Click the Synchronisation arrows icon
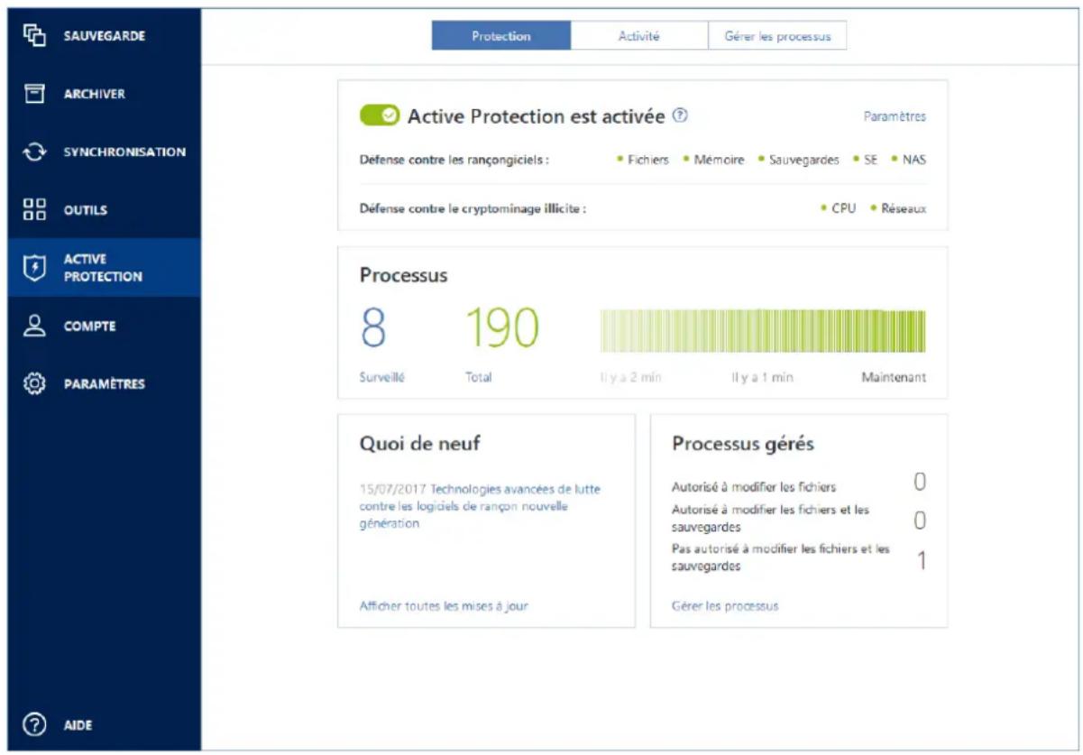1083x755 pixels. 33,152
